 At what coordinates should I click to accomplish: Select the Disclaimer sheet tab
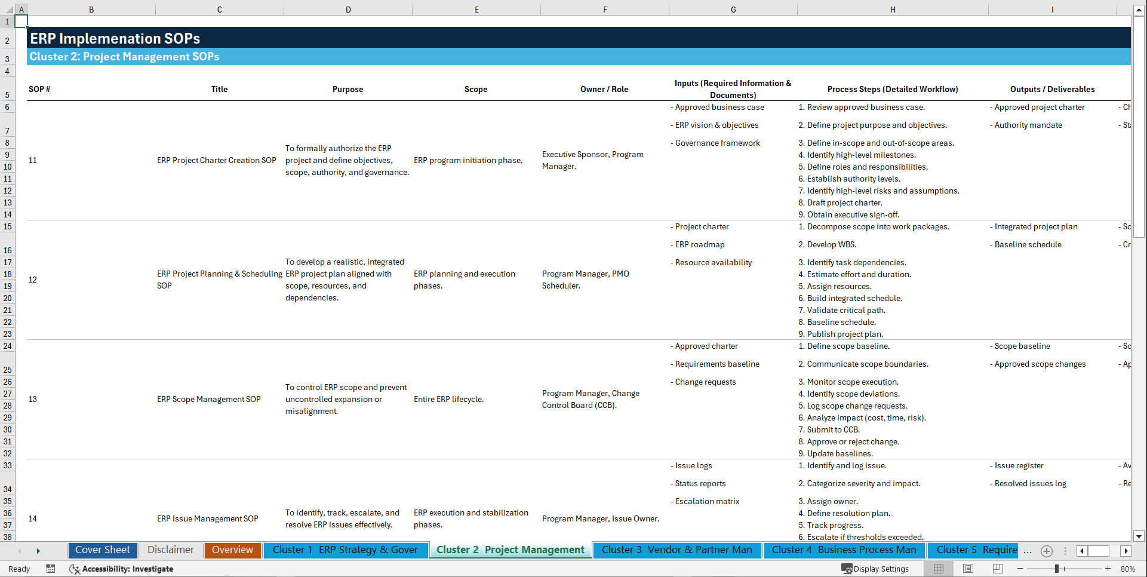pos(170,550)
